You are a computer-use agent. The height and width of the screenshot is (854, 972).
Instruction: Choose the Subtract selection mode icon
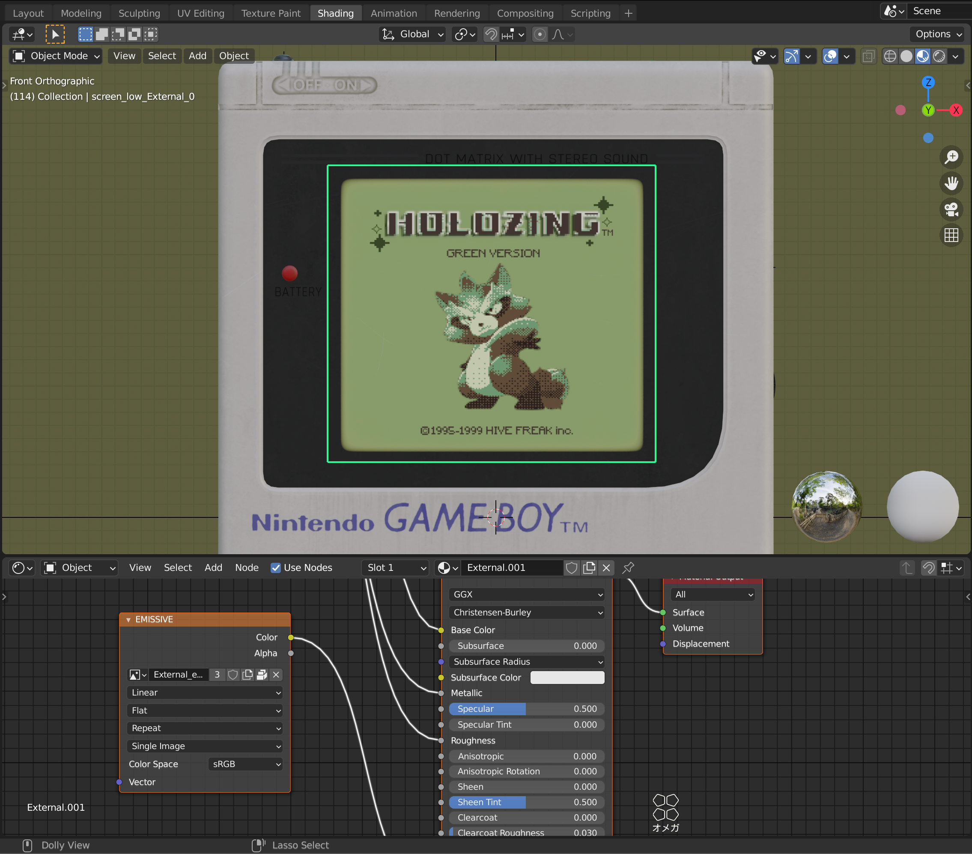point(119,34)
